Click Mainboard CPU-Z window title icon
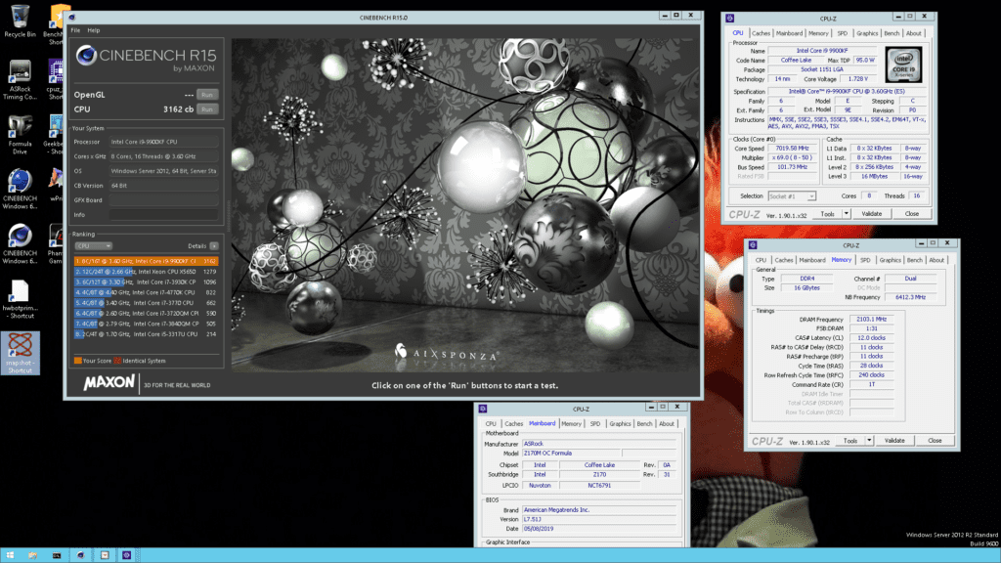1001x563 pixels. 483,409
